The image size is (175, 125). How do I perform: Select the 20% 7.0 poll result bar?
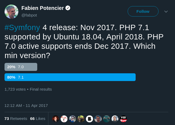tap(21, 67)
